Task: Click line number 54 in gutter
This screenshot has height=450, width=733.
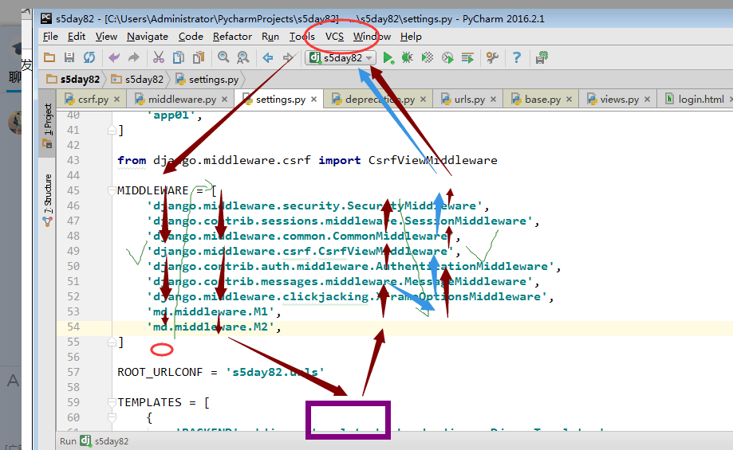Action: [73, 327]
